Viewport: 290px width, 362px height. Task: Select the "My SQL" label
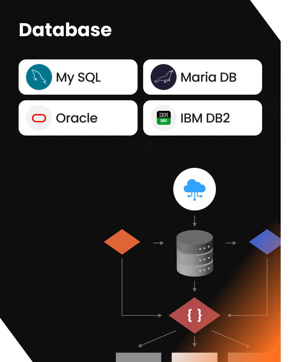[78, 78]
